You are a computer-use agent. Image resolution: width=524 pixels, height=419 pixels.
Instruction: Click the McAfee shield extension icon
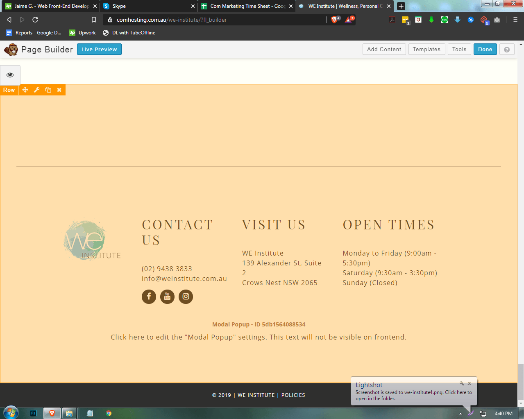click(418, 20)
